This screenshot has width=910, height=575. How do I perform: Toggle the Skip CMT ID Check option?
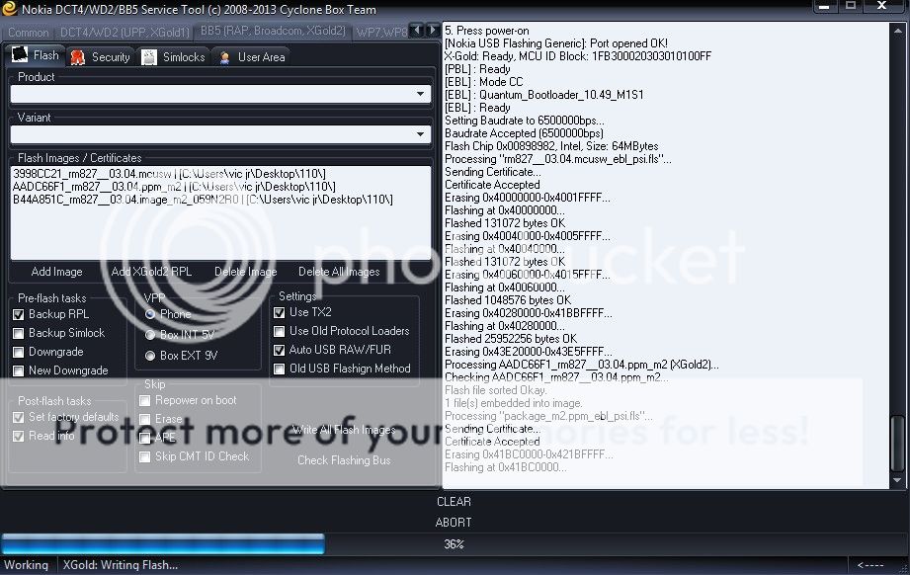[145, 456]
